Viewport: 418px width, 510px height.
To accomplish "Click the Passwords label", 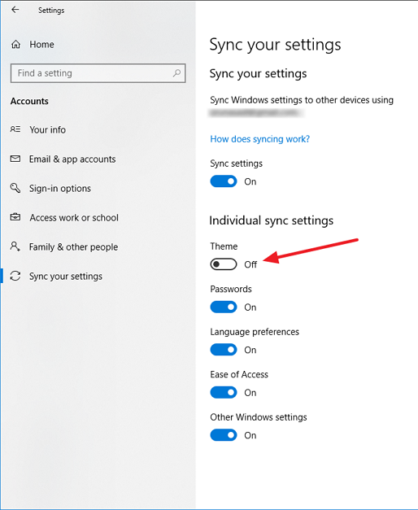I will click(231, 289).
